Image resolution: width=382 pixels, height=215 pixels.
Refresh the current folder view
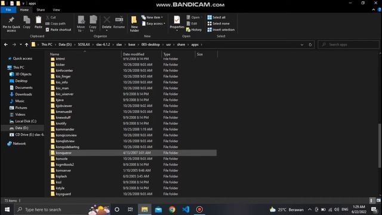coord(310,45)
